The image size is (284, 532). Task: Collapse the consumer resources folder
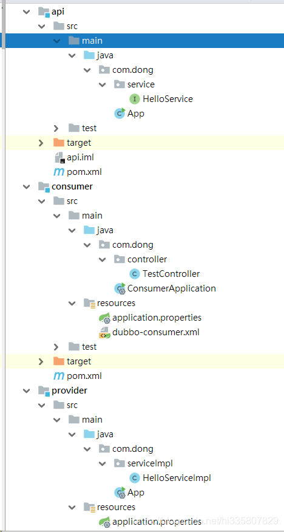click(72, 303)
